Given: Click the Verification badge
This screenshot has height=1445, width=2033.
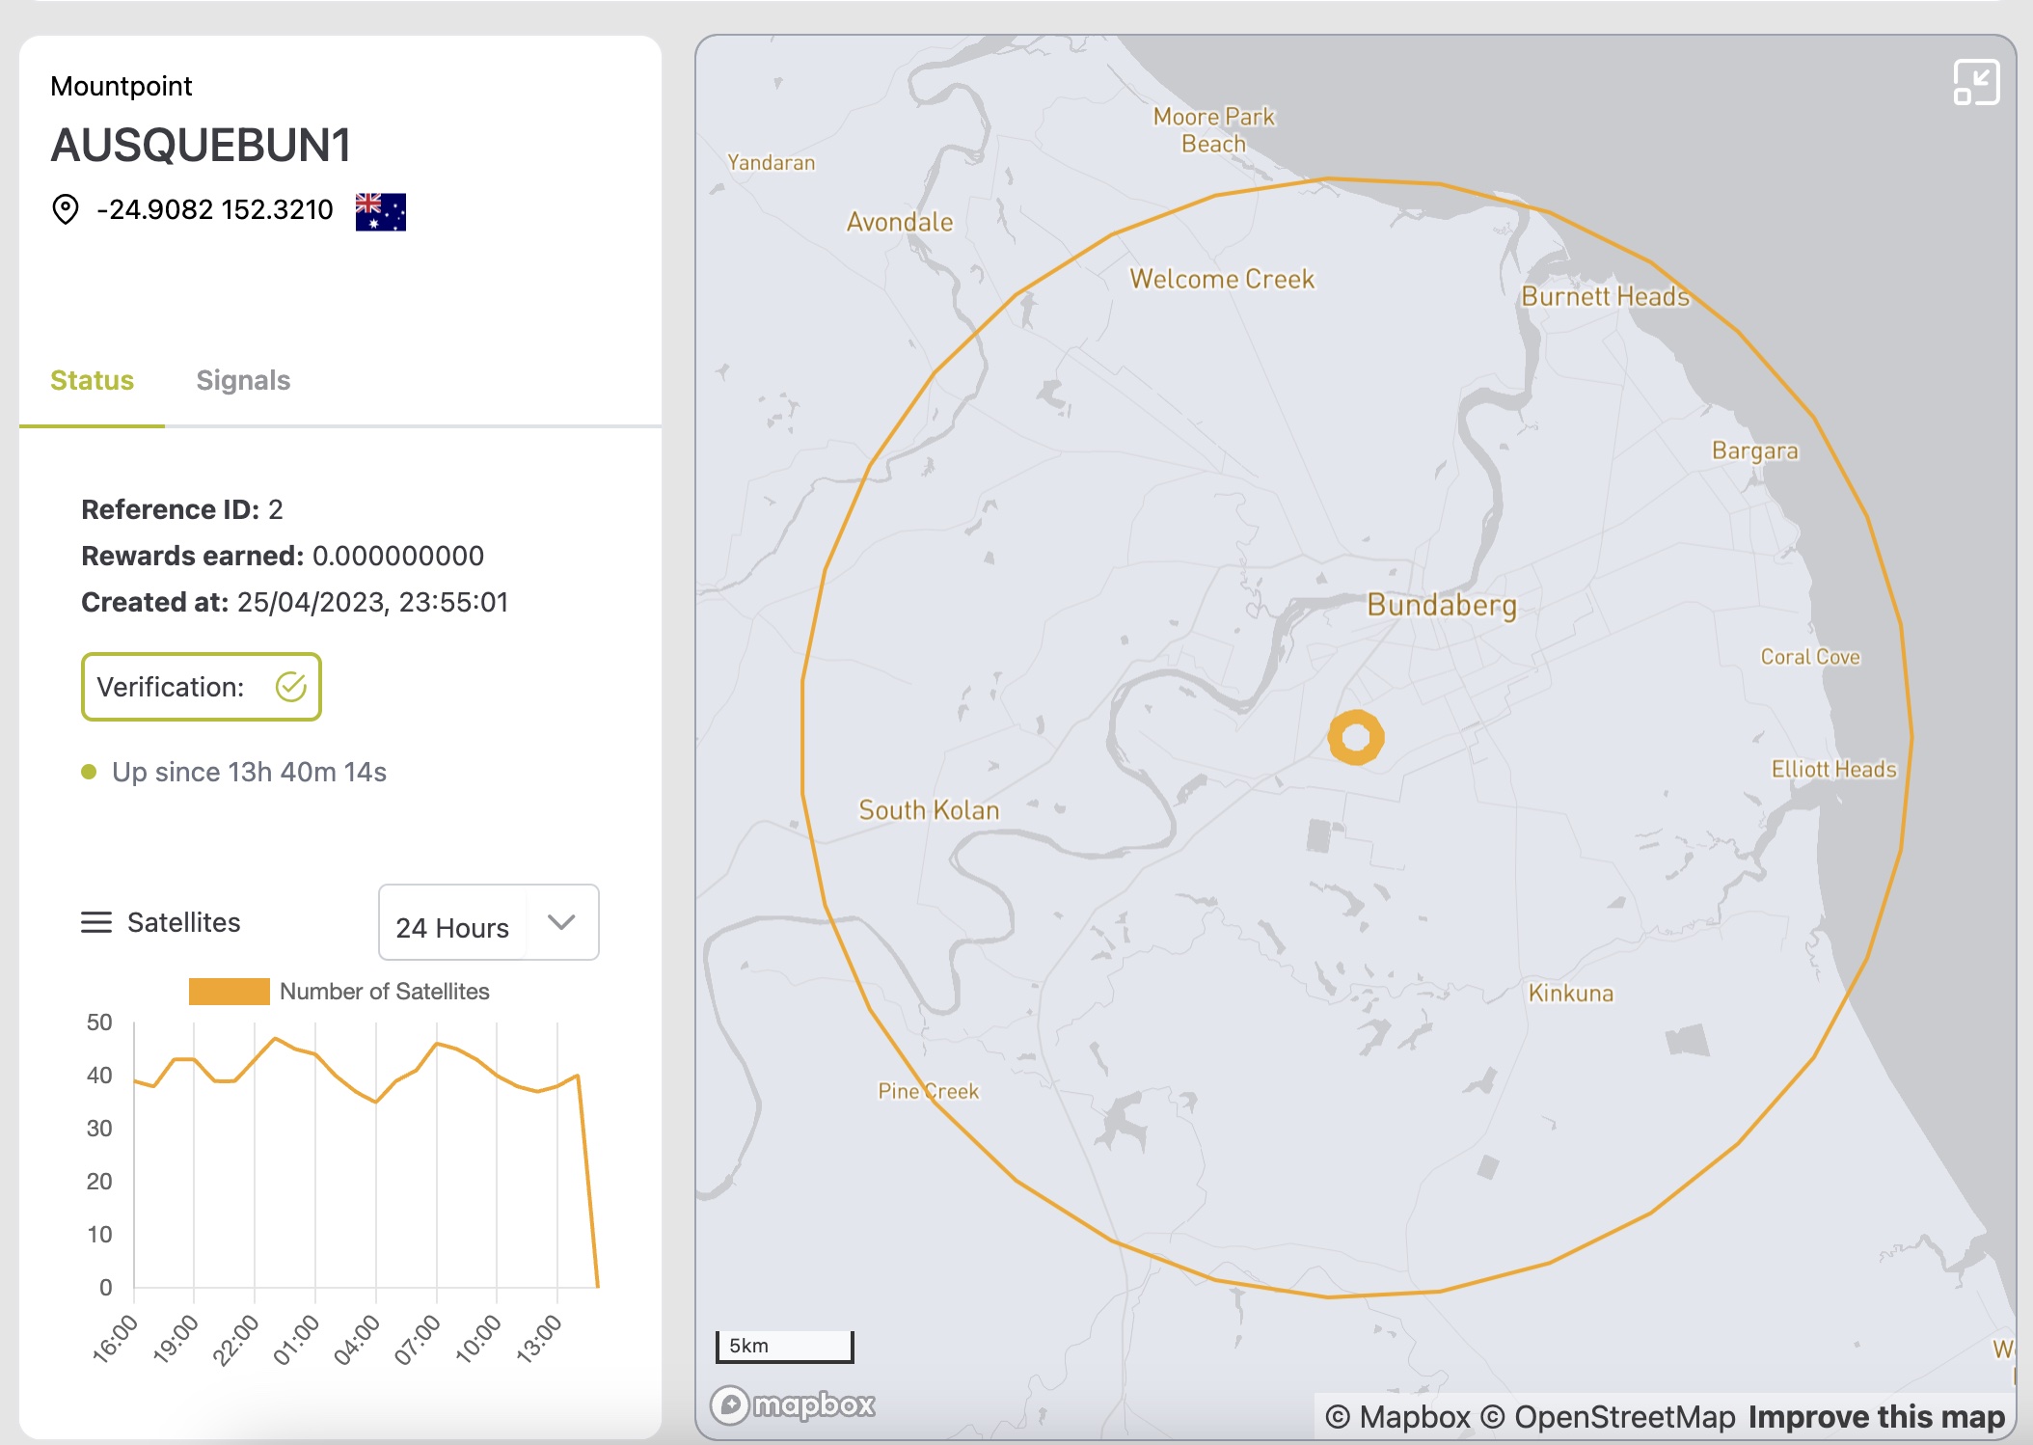Looking at the screenshot, I should pyautogui.click(x=202, y=687).
